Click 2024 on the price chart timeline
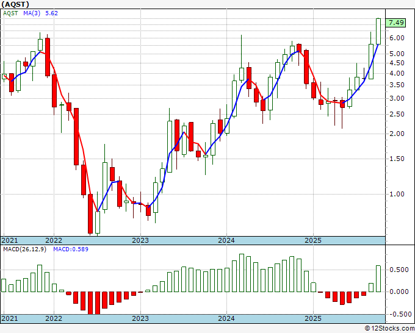The image size is (415, 333). coord(226,240)
